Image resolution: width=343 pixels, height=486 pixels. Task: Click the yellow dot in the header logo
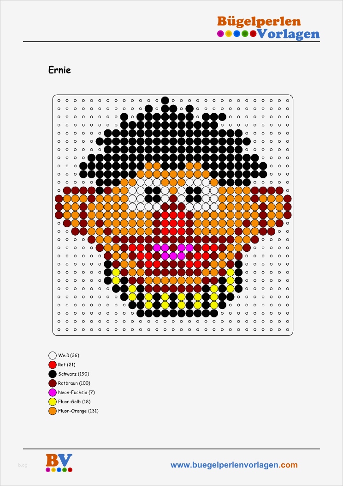pos(229,34)
